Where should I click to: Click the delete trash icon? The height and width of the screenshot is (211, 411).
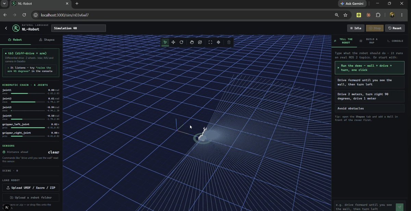point(229,42)
